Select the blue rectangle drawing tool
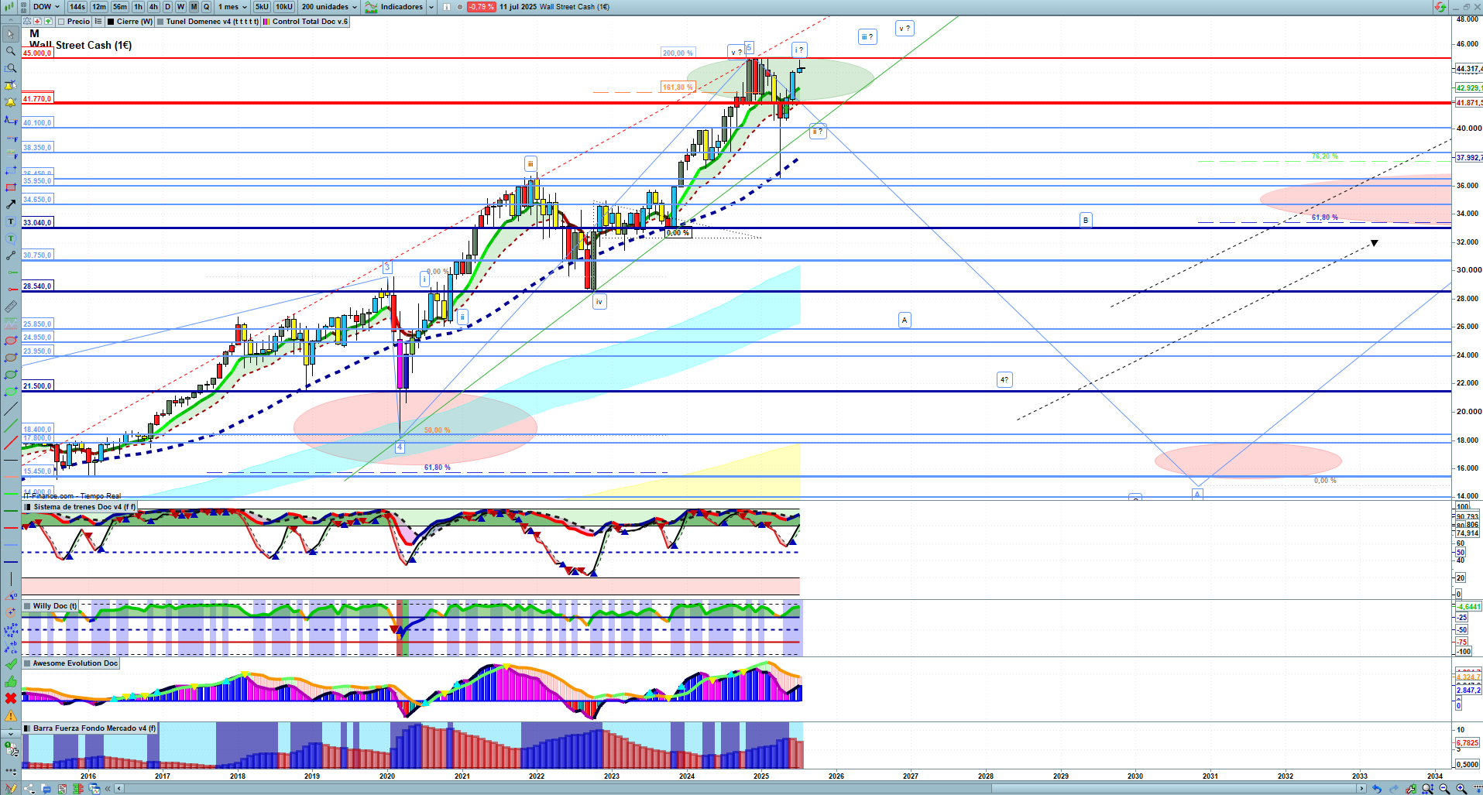This screenshot has width=1483, height=795. [x=10, y=170]
